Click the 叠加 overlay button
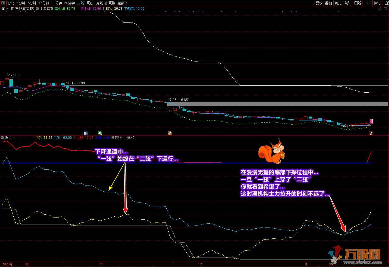This screenshot has height=267, width=389. coord(329,3)
